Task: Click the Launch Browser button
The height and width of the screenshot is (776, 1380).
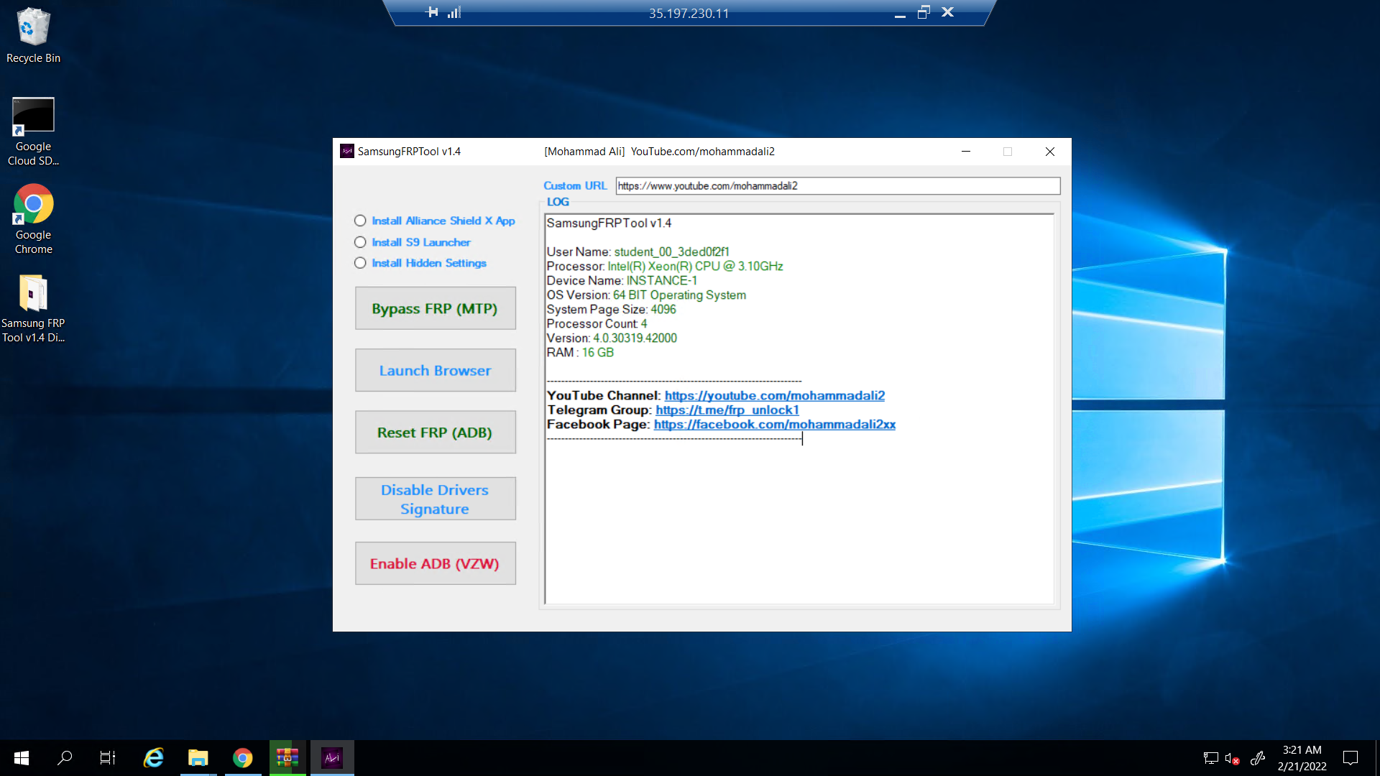Action: coord(434,369)
